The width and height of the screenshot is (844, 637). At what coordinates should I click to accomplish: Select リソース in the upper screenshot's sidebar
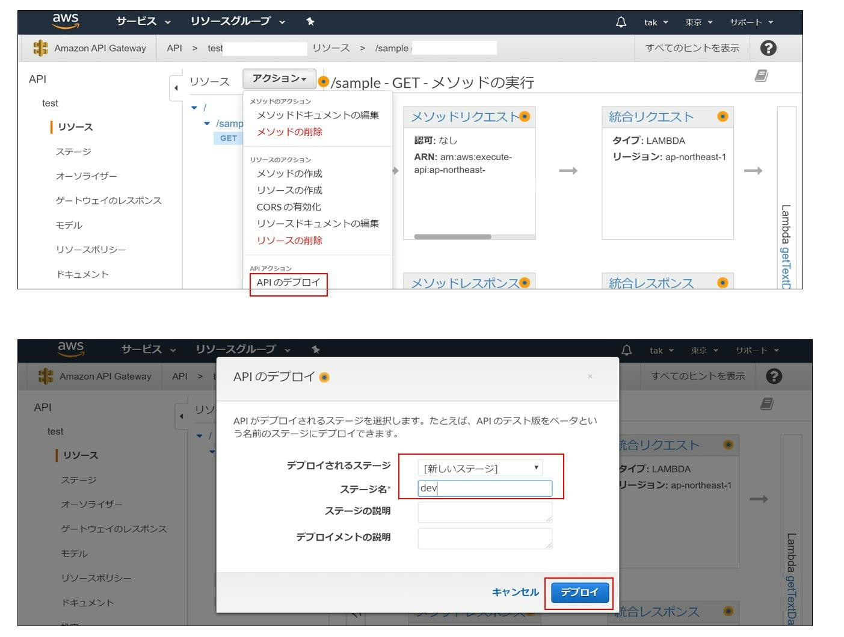click(x=75, y=127)
